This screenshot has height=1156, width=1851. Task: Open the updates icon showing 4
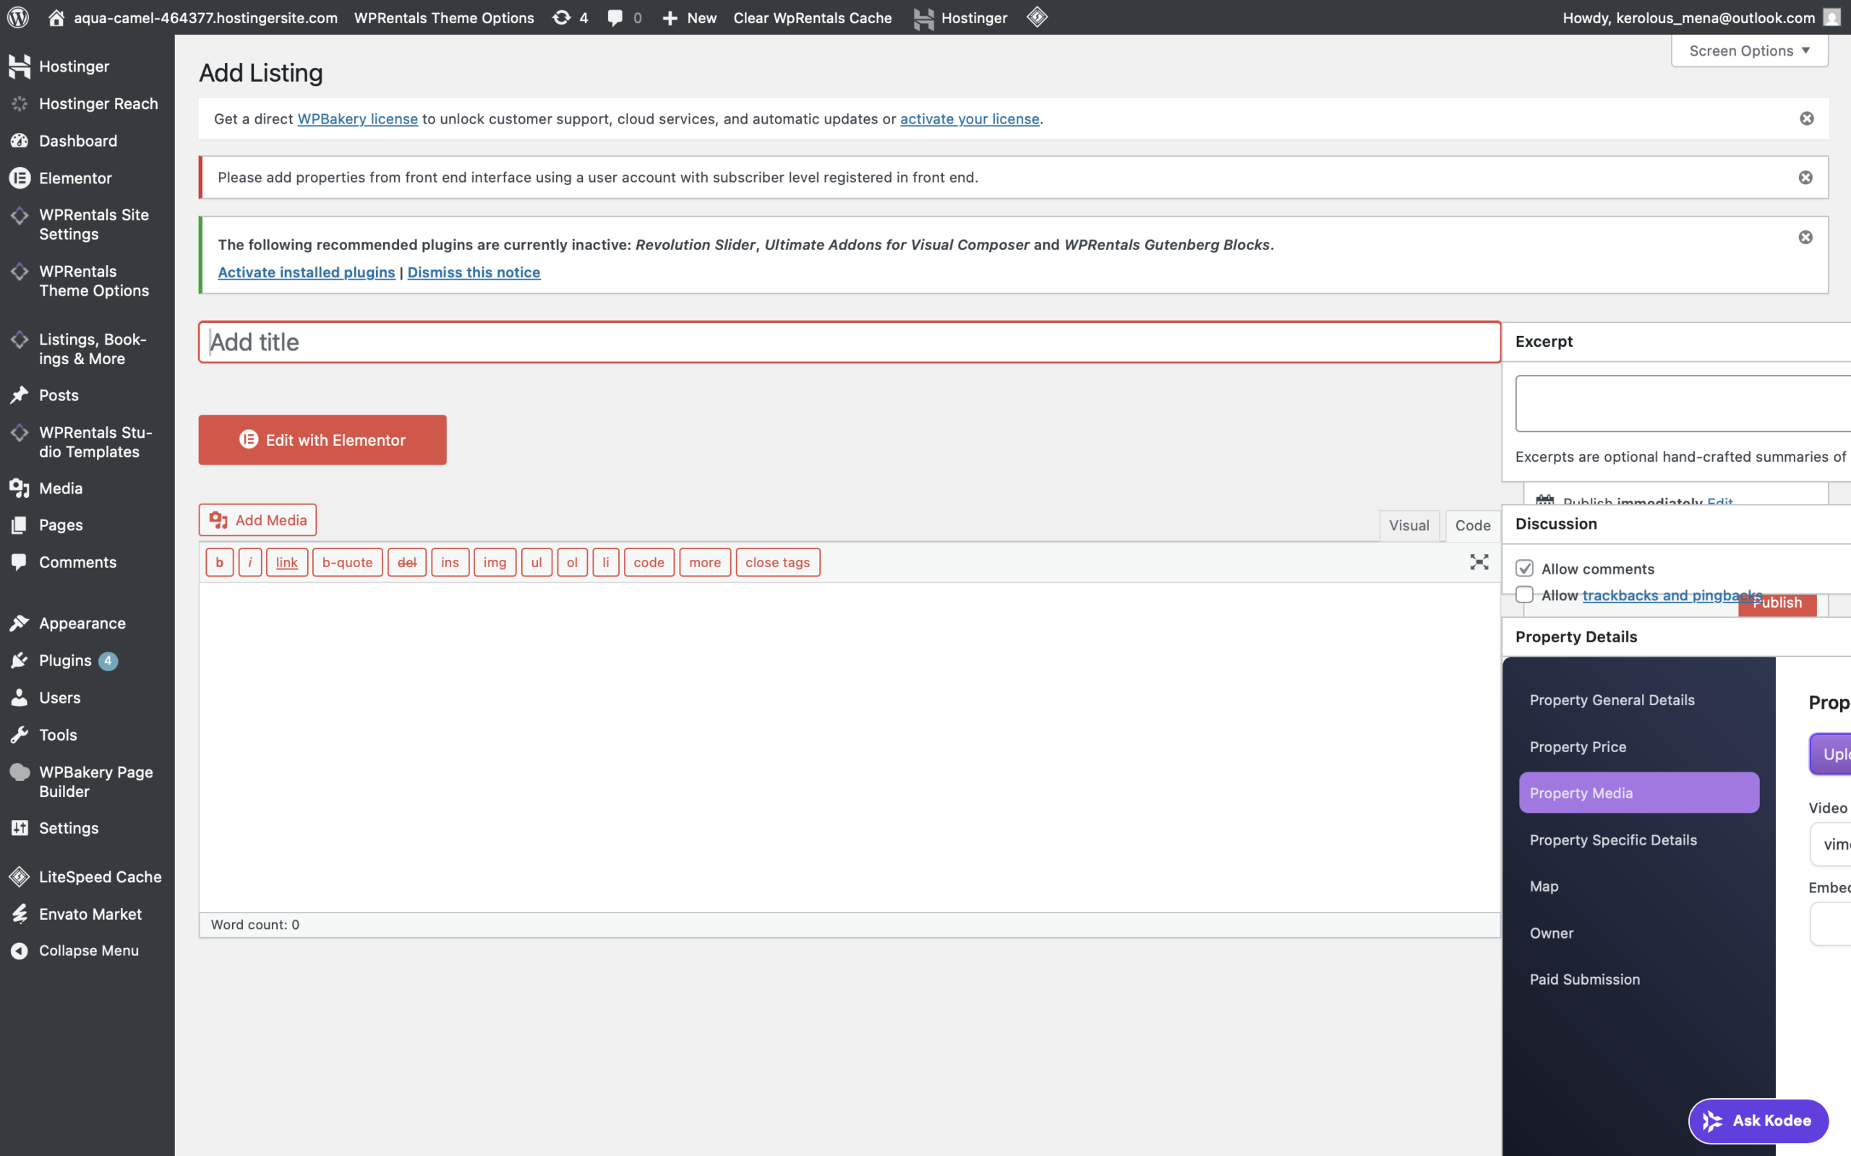tap(570, 17)
